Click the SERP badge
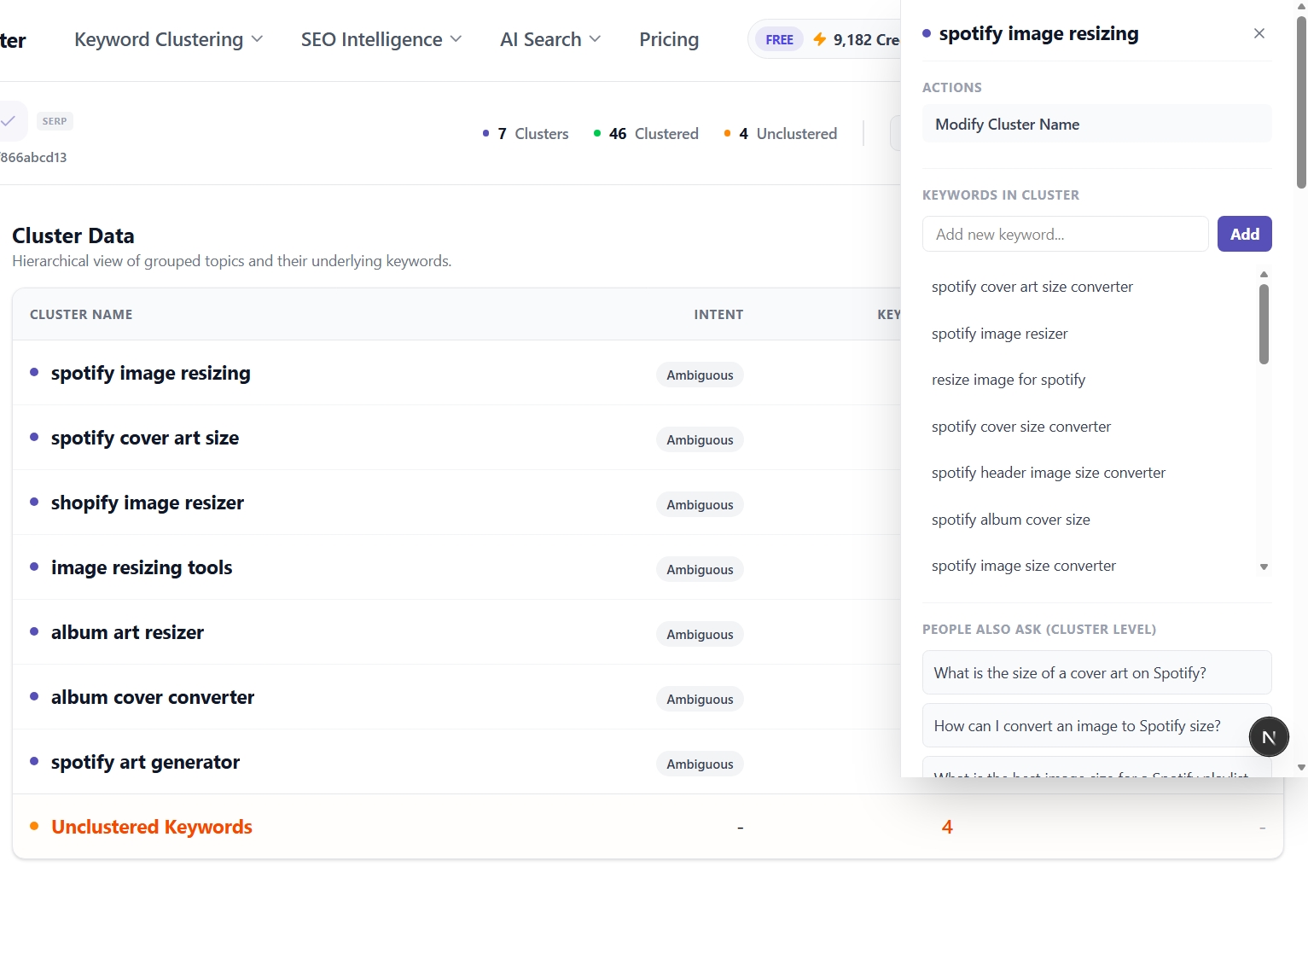1308x959 pixels. pos(55,121)
